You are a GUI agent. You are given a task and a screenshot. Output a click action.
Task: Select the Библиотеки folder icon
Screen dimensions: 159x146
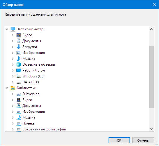[13, 88]
